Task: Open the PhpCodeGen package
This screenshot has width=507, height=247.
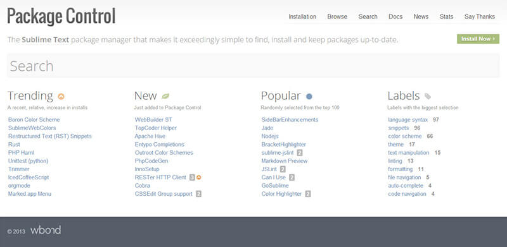Action: (151, 161)
